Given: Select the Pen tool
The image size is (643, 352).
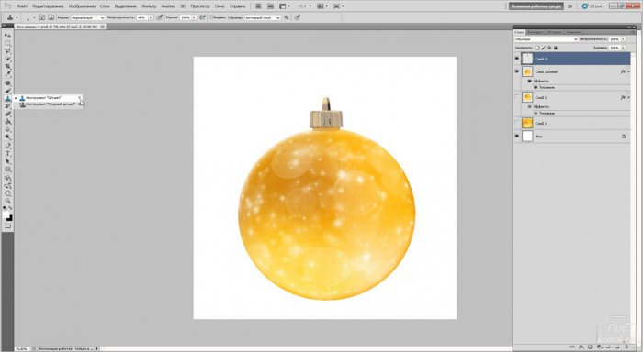Looking at the screenshot, I should [7, 146].
